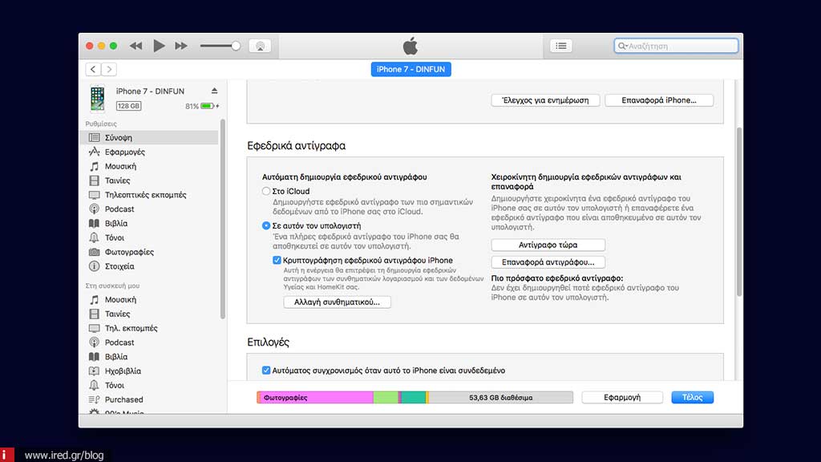Click the fast-forward next track button
Screen dimensions: 821x462
(181, 46)
